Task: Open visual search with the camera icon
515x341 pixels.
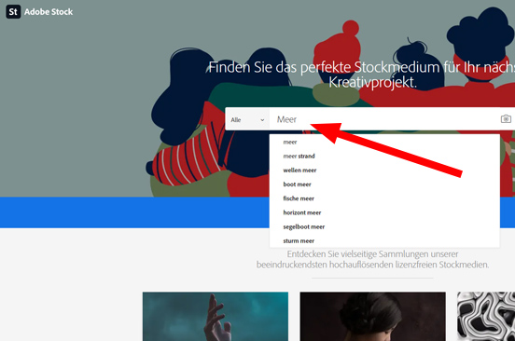Action: 506,118
